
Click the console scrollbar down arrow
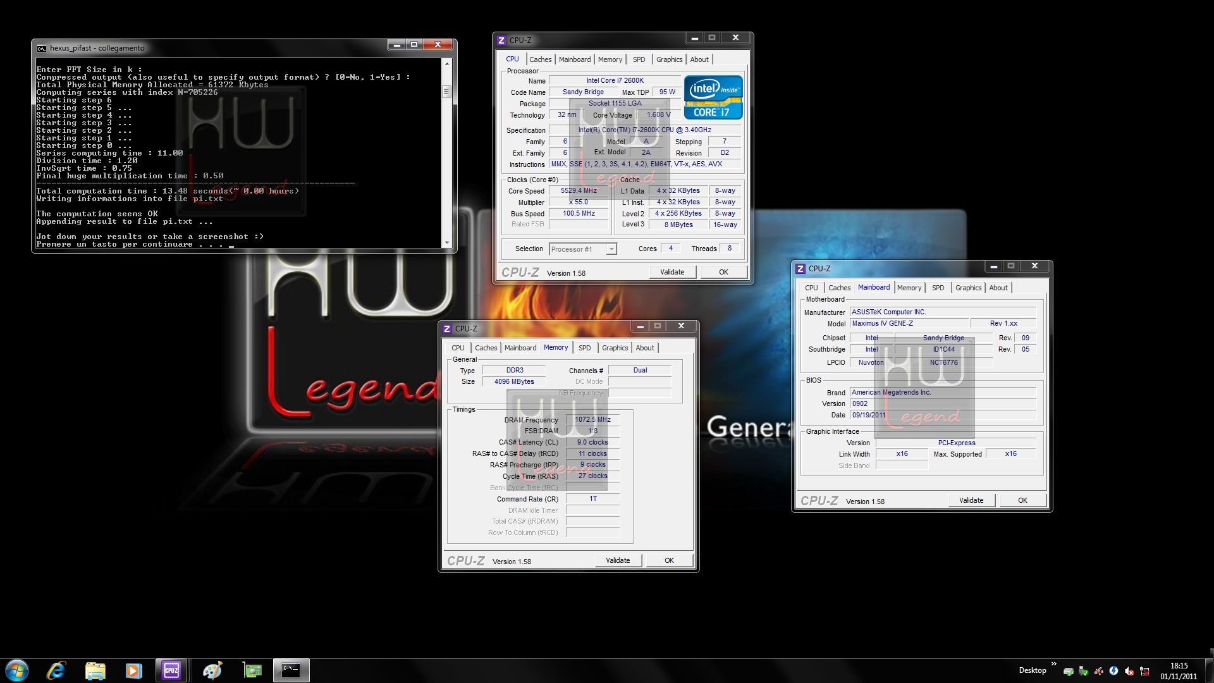pyautogui.click(x=447, y=243)
